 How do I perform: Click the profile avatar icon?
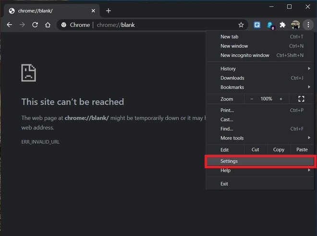pos(295,25)
